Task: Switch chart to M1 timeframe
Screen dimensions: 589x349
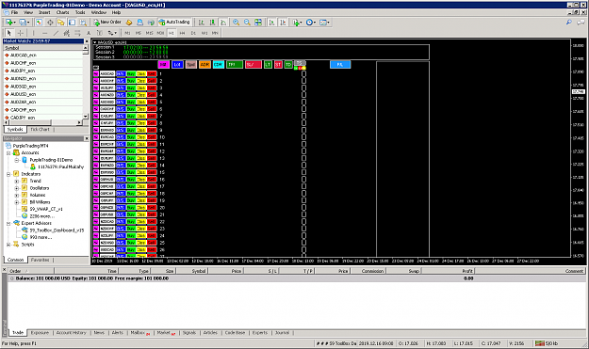Action: pos(127,33)
